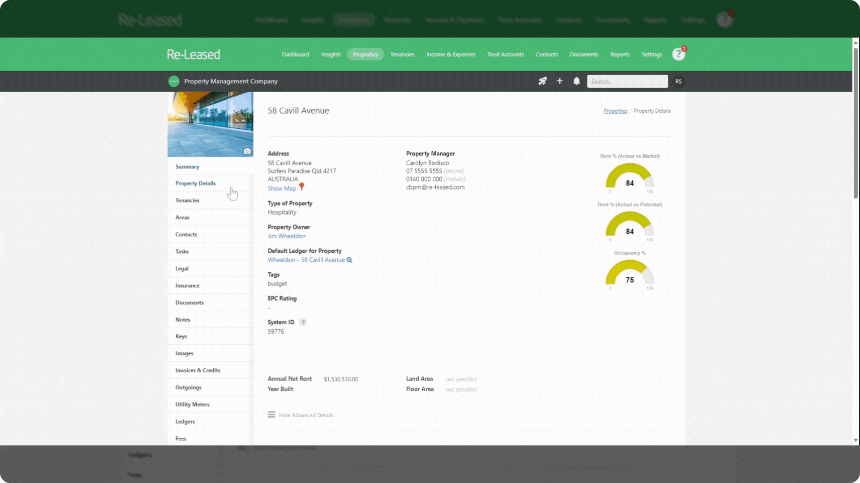Select the Properties nav item
The height and width of the screenshot is (483, 860).
tap(365, 54)
